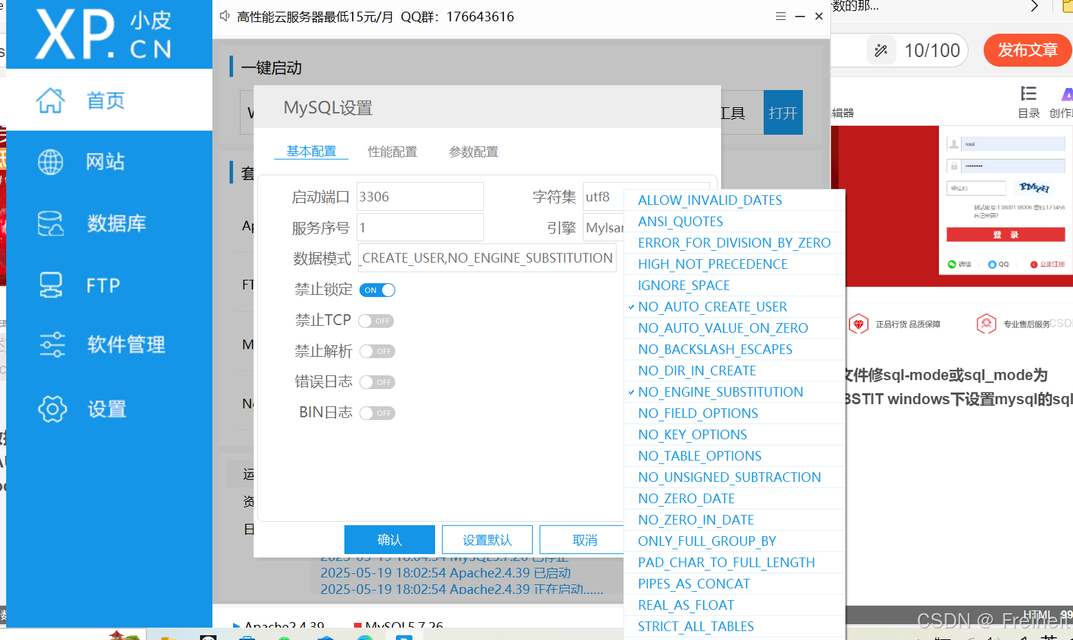
Task: Click the 设置默认 button
Action: pyautogui.click(x=487, y=540)
